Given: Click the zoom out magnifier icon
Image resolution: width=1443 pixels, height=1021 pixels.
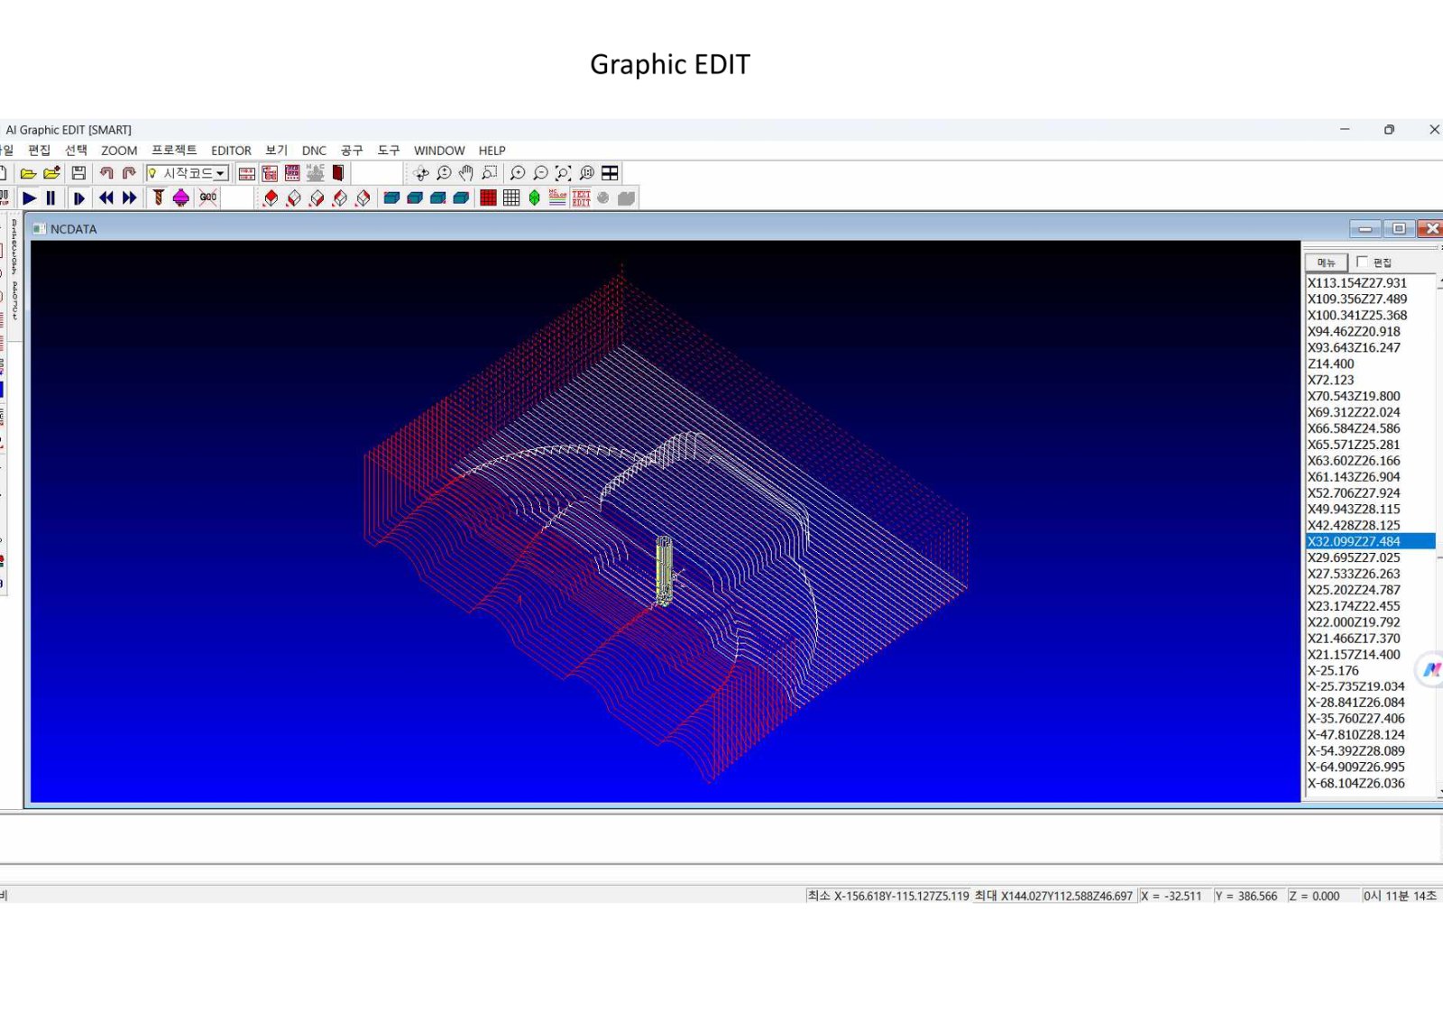Looking at the screenshot, I should click(540, 173).
